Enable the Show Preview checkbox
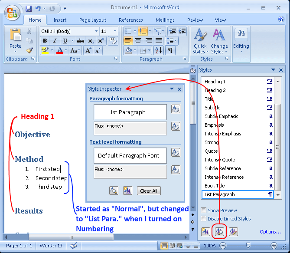Screen dimensions: 290x253 click(204, 210)
